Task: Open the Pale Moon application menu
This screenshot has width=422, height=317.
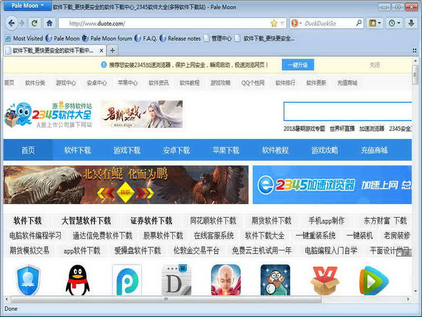Action: pos(28,6)
